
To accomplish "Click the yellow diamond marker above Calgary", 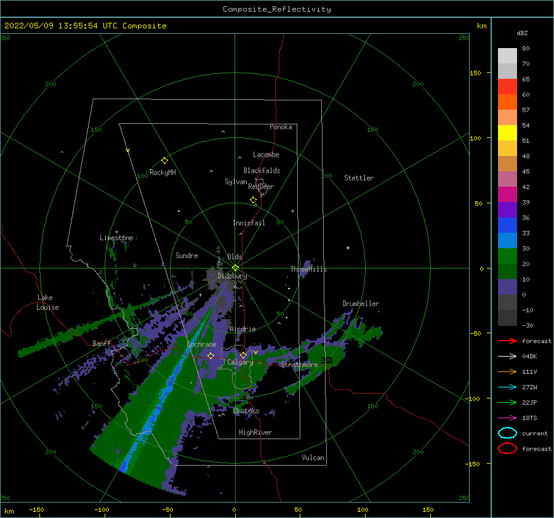I will coord(243,355).
